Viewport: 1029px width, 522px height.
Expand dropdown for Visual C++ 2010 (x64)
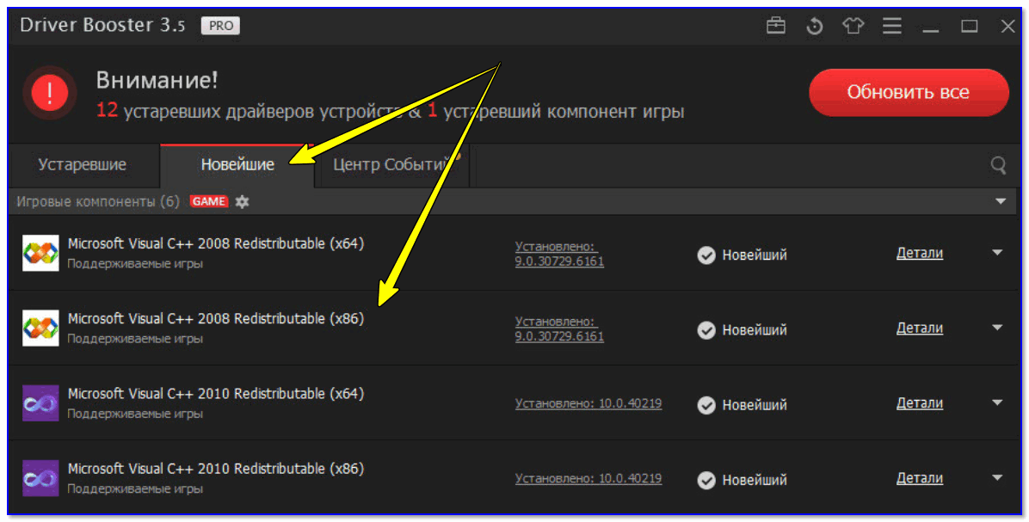(x=997, y=402)
